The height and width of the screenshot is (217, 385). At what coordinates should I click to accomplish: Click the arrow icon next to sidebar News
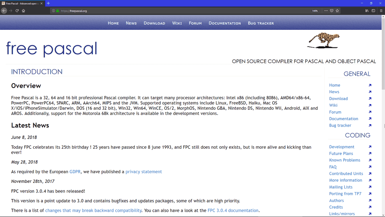pos(370,92)
